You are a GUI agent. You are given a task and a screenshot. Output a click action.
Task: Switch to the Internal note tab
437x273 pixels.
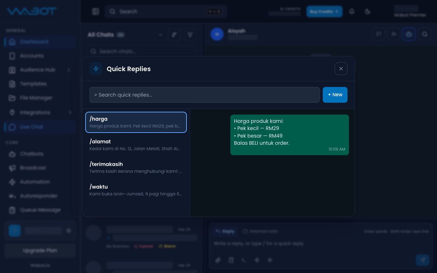pyautogui.click(x=260, y=231)
